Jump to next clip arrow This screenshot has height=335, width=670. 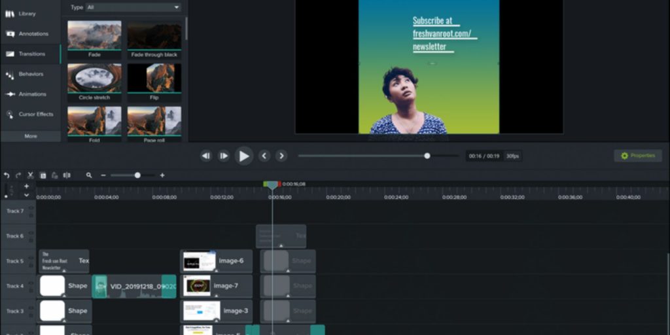tap(281, 156)
